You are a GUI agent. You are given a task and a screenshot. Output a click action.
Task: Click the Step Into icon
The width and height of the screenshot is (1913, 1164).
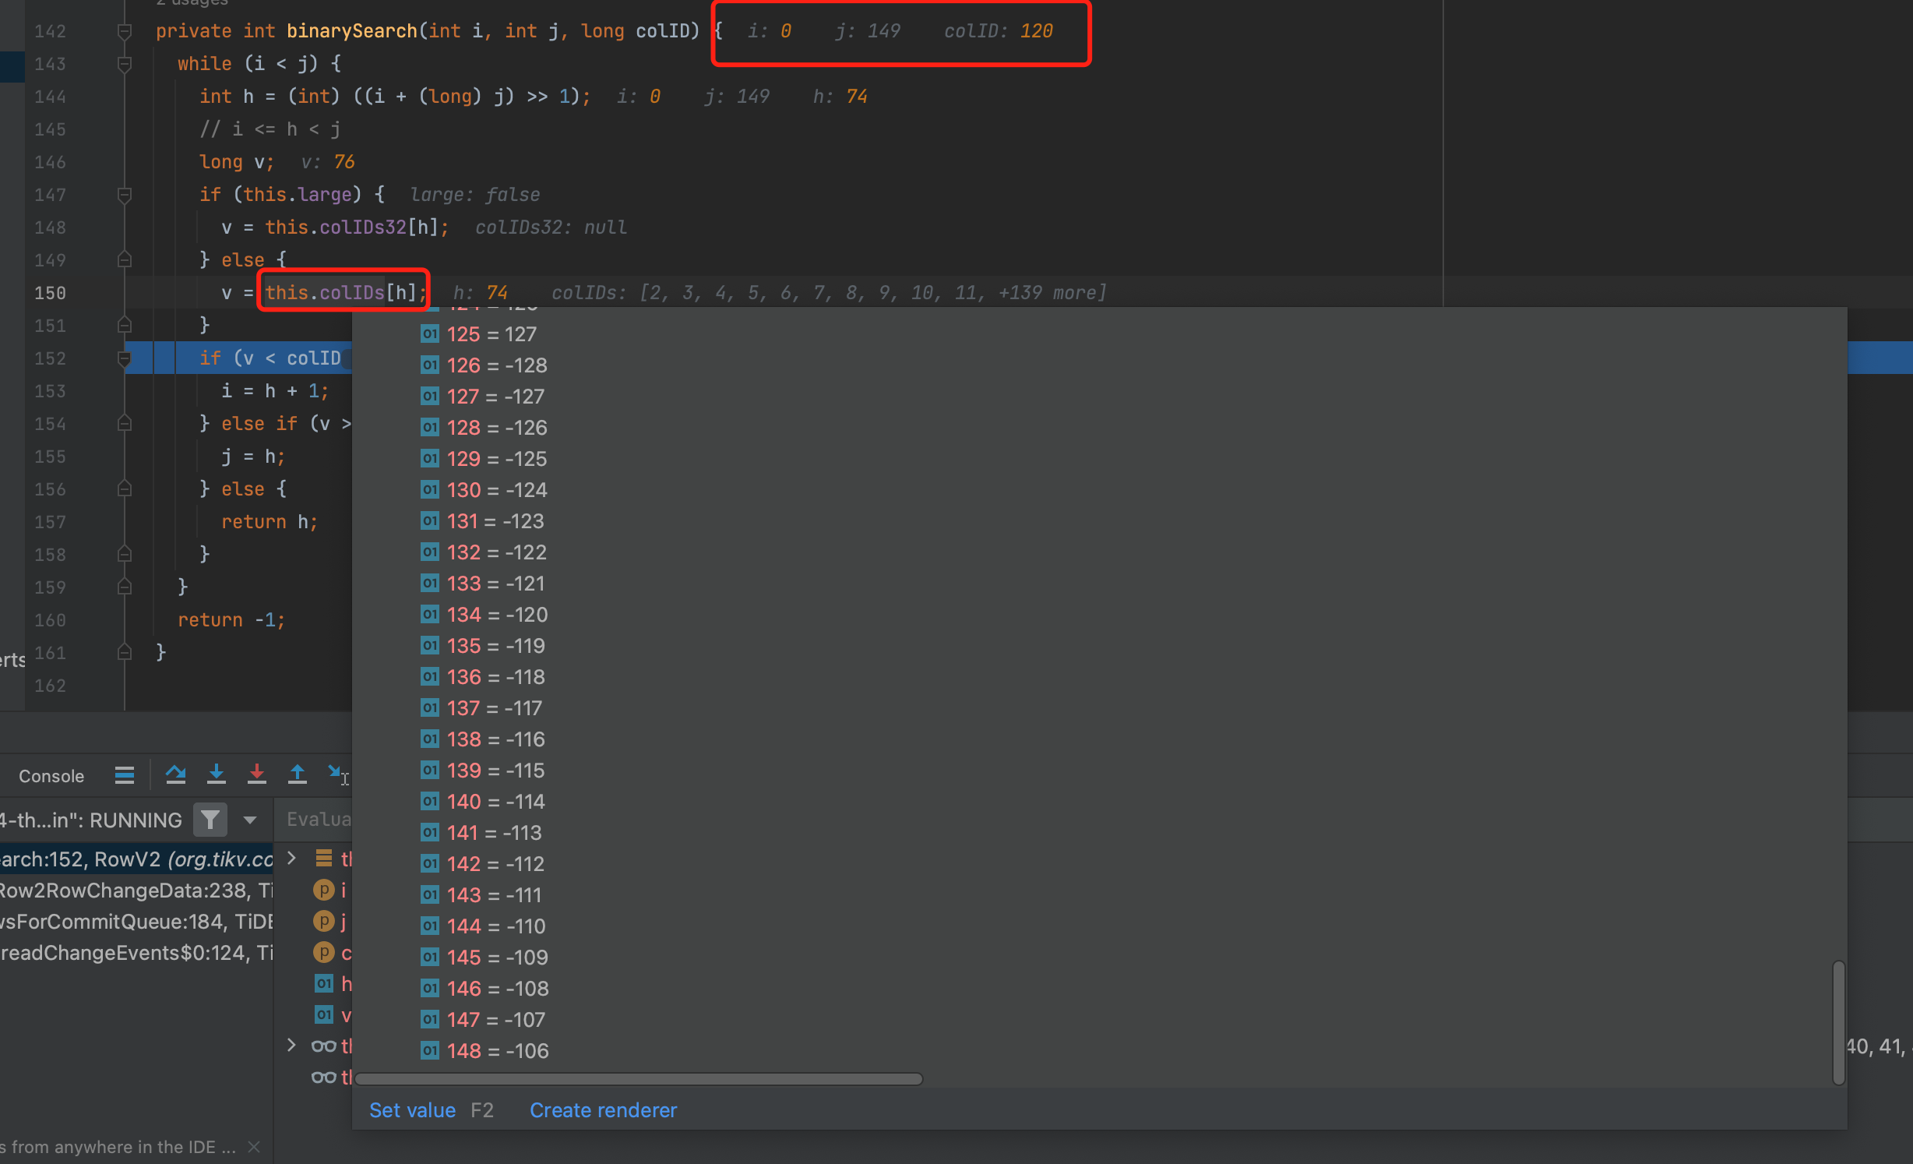pos(217,775)
